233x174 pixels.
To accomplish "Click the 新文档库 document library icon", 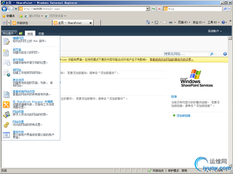I will click(x=6, y=62).
